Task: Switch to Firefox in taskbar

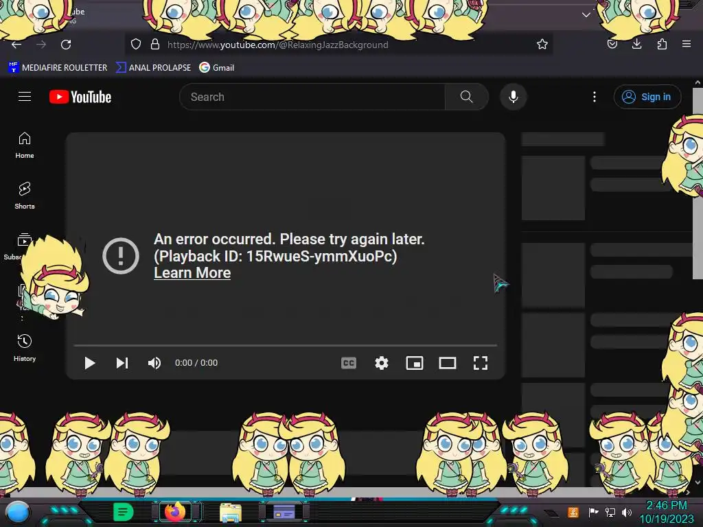Action: pyautogui.click(x=175, y=511)
